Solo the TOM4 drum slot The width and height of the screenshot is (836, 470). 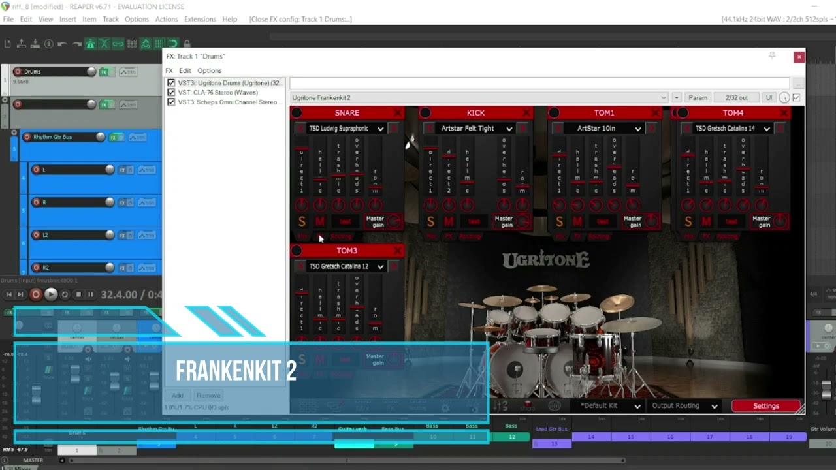point(688,222)
